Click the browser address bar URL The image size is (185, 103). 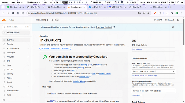point(64,13)
